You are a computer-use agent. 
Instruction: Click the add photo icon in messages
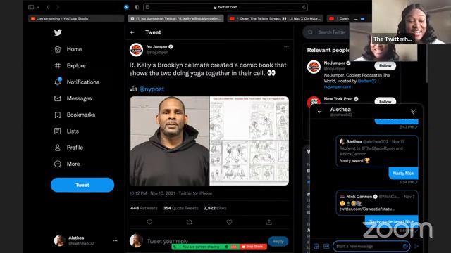coord(316,247)
